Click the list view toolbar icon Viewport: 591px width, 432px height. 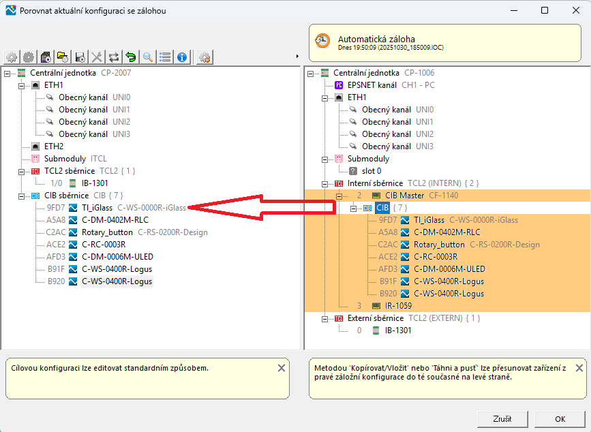(x=165, y=57)
